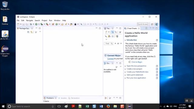Viewport: 194px width, 109px height.
Task: Click the Open Type toolbar icon
Action: click(62, 24)
